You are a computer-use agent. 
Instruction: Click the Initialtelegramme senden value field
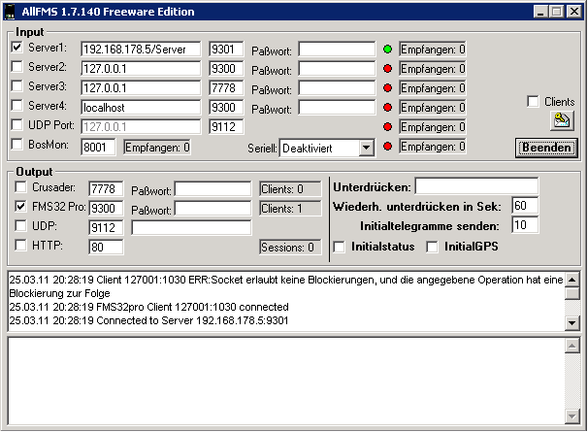tap(525, 225)
